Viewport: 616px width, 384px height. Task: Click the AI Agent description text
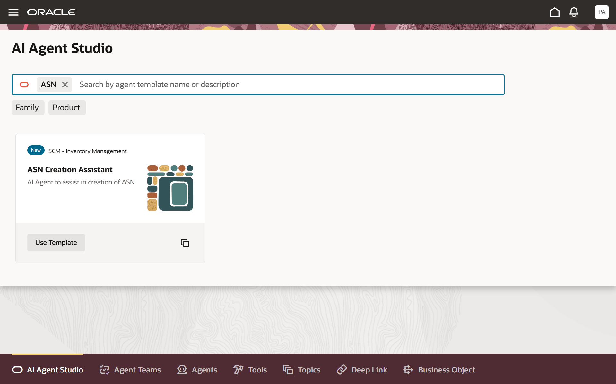click(x=81, y=182)
